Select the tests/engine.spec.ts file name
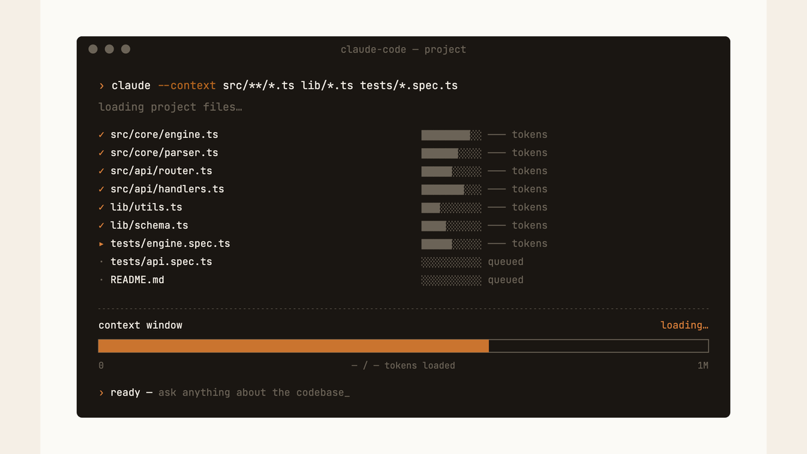This screenshot has width=807, height=454. pos(170,243)
